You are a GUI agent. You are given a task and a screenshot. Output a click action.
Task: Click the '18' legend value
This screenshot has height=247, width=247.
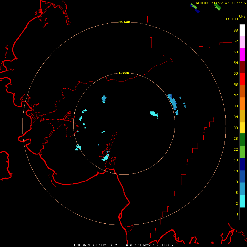pos(236,160)
